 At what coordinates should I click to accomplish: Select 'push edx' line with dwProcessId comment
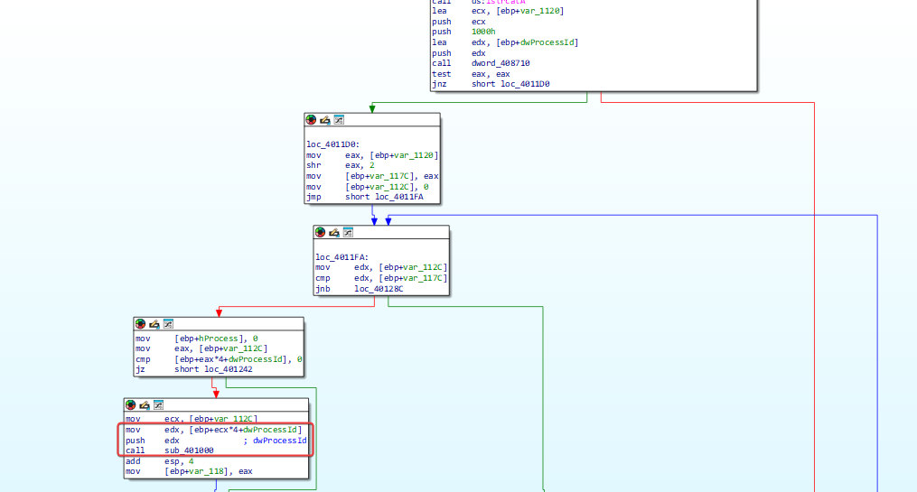pos(216,441)
